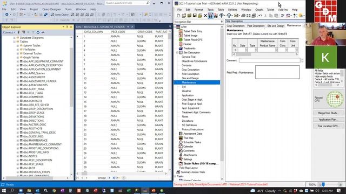The height and width of the screenshot is (194, 346).
Task: Click the envelope send icon in ARM toolbar
Action: [236, 16]
